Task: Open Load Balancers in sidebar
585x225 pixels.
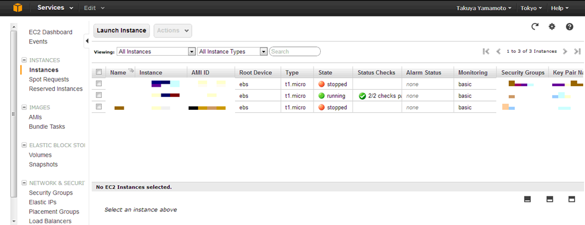Action: click(x=50, y=221)
